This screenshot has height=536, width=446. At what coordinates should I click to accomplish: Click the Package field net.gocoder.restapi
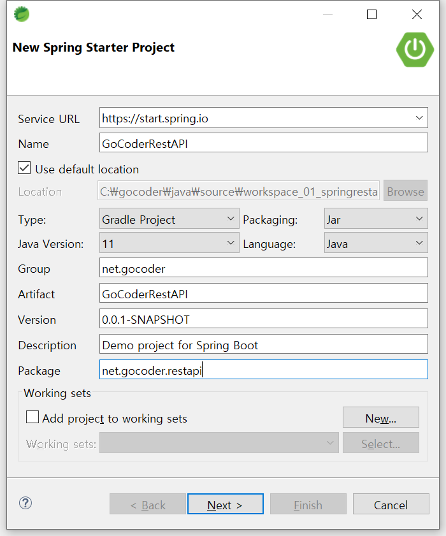pos(264,370)
